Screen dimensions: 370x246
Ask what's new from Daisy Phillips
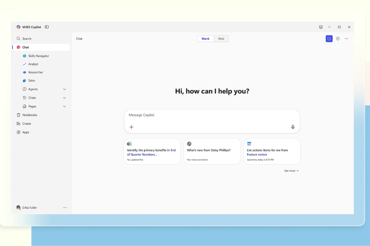pos(212,151)
